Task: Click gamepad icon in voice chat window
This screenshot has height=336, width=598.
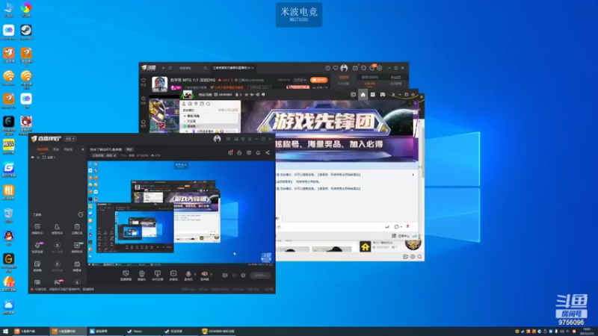Action: (x=382, y=95)
